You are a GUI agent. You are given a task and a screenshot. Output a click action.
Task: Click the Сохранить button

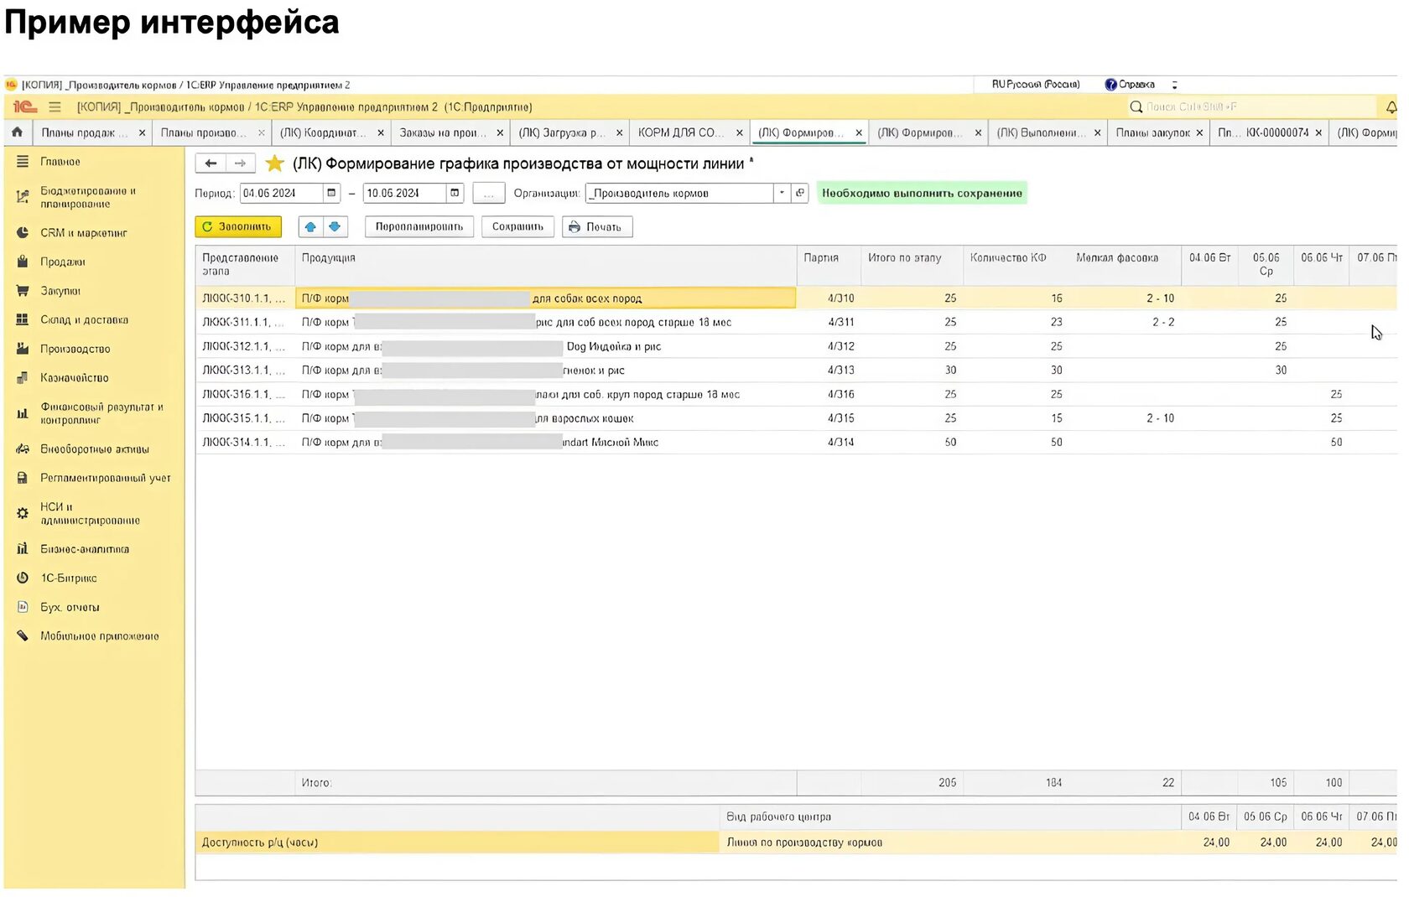coord(517,226)
